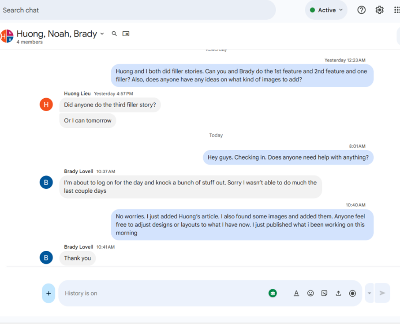The height and width of the screenshot is (324, 400).
Task: Click the History is on message field
Action: coord(163,293)
